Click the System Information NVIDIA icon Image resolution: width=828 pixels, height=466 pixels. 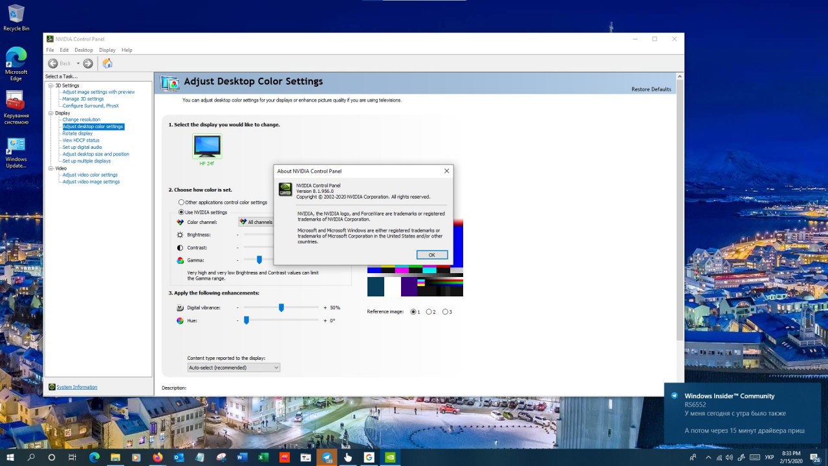pyautogui.click(x=52, y=387)
